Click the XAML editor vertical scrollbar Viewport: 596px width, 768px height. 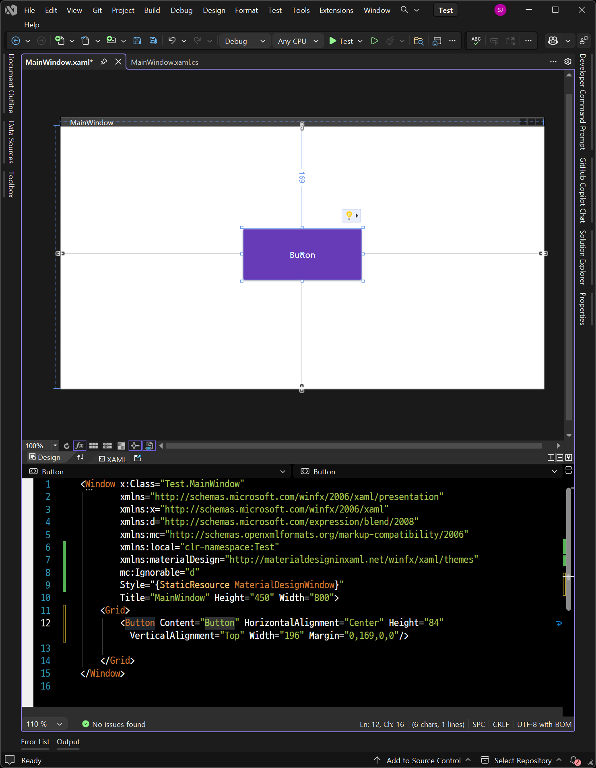click(x=568, y=549)
